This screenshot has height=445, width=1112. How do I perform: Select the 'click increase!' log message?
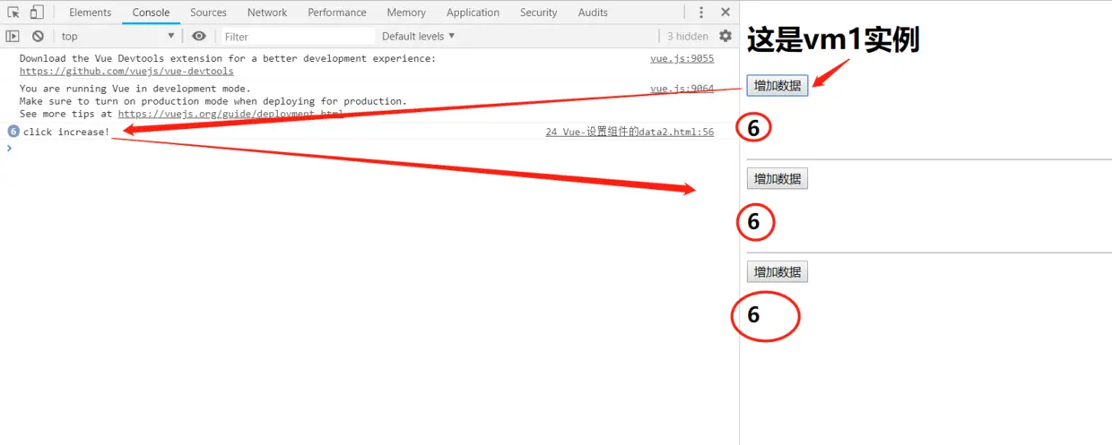coord(66,133)
